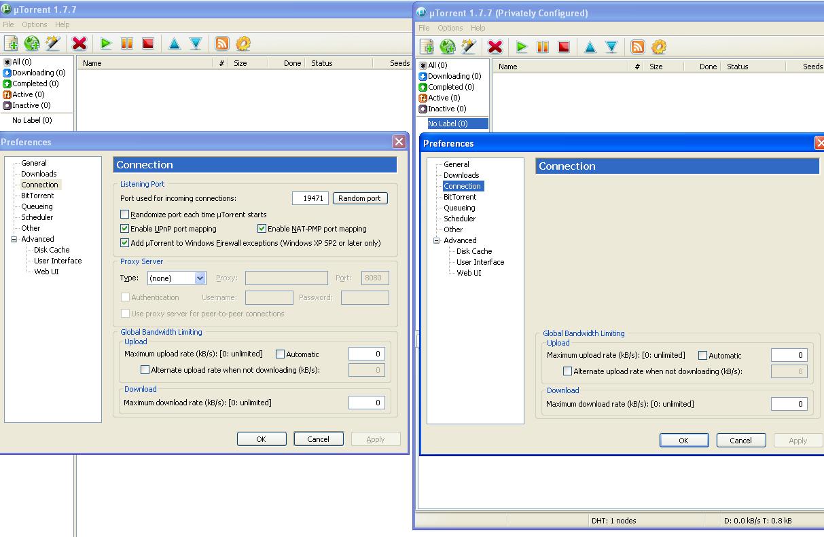Image resolution: width=824 pixels, height=537 pixels.
Task: Select Downloading (0) category in left window sidebar
Action: point(34,73)
